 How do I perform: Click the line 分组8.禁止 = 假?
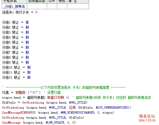click(16, 57)
